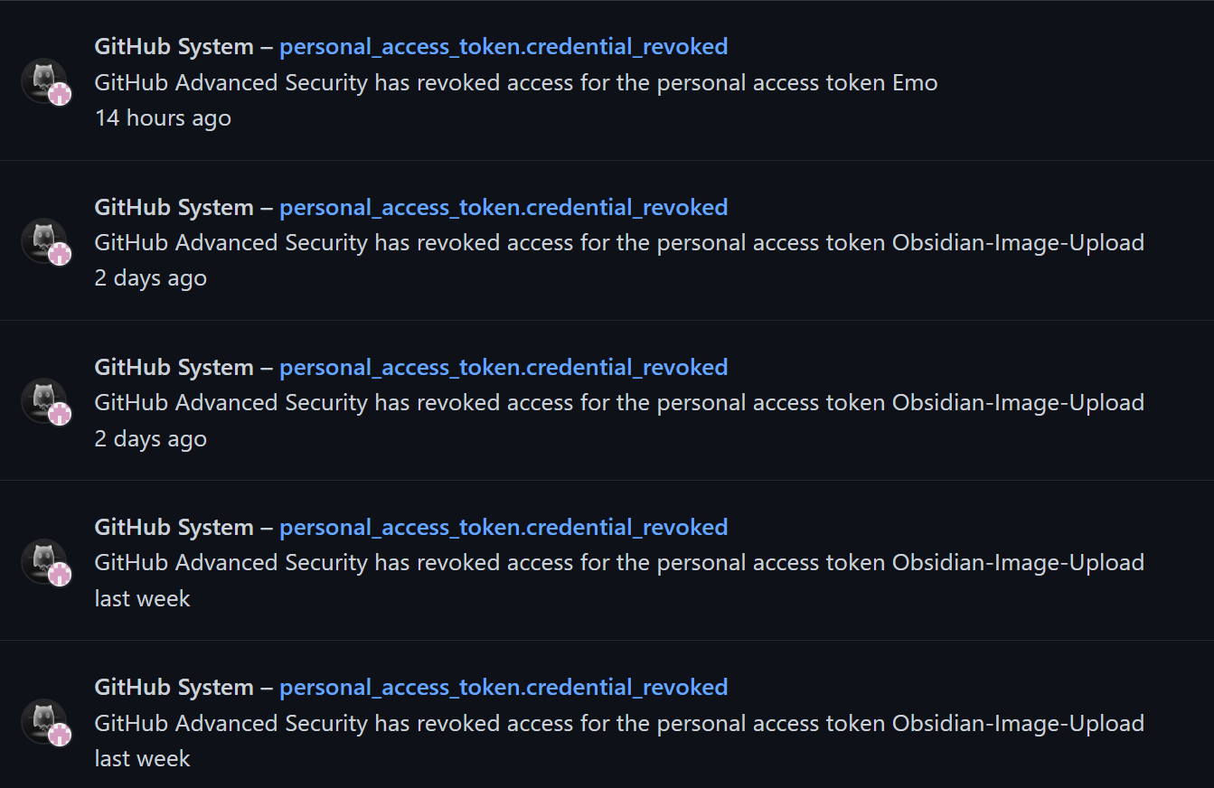Click the pink badge icon on the first avatar

point(59,95)
